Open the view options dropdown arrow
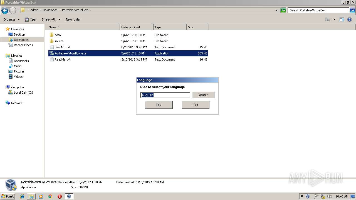Screen dimensions: 356x200 click(x=334, y=19)
